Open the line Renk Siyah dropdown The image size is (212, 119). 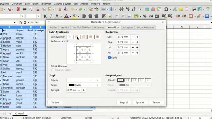[83, 85]
